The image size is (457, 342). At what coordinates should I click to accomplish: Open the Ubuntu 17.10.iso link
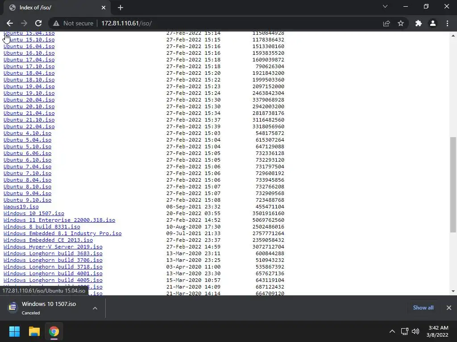coord(29,66)
